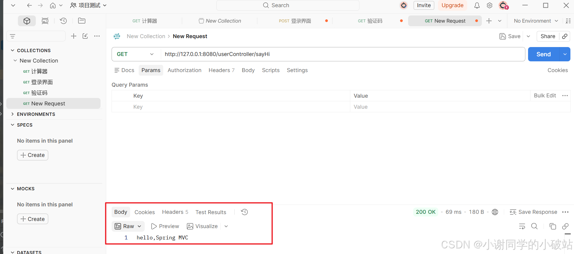Viewport: 574px width, 254px height.
Task: Collapse the COLLECTIONS section
Action: pyautogui.click(x=13, y=51)
